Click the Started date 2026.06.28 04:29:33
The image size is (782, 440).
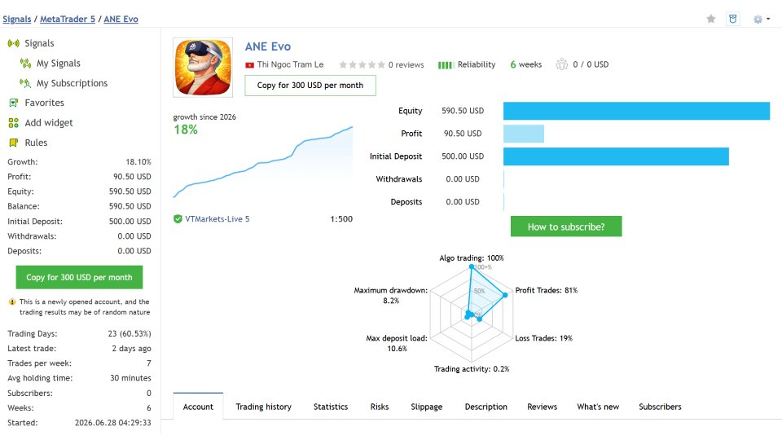pyautogui.click(x=112, y=423)
